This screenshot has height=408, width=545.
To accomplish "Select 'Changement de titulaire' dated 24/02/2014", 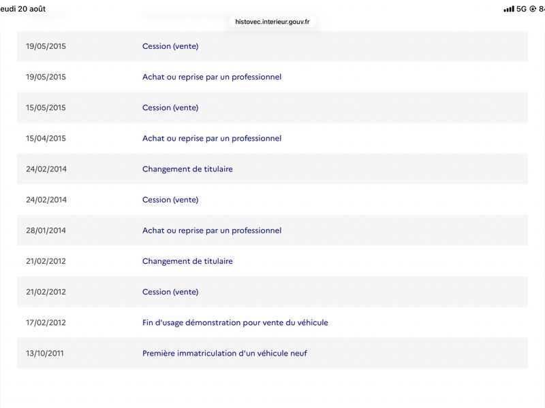I will (187, 169).
